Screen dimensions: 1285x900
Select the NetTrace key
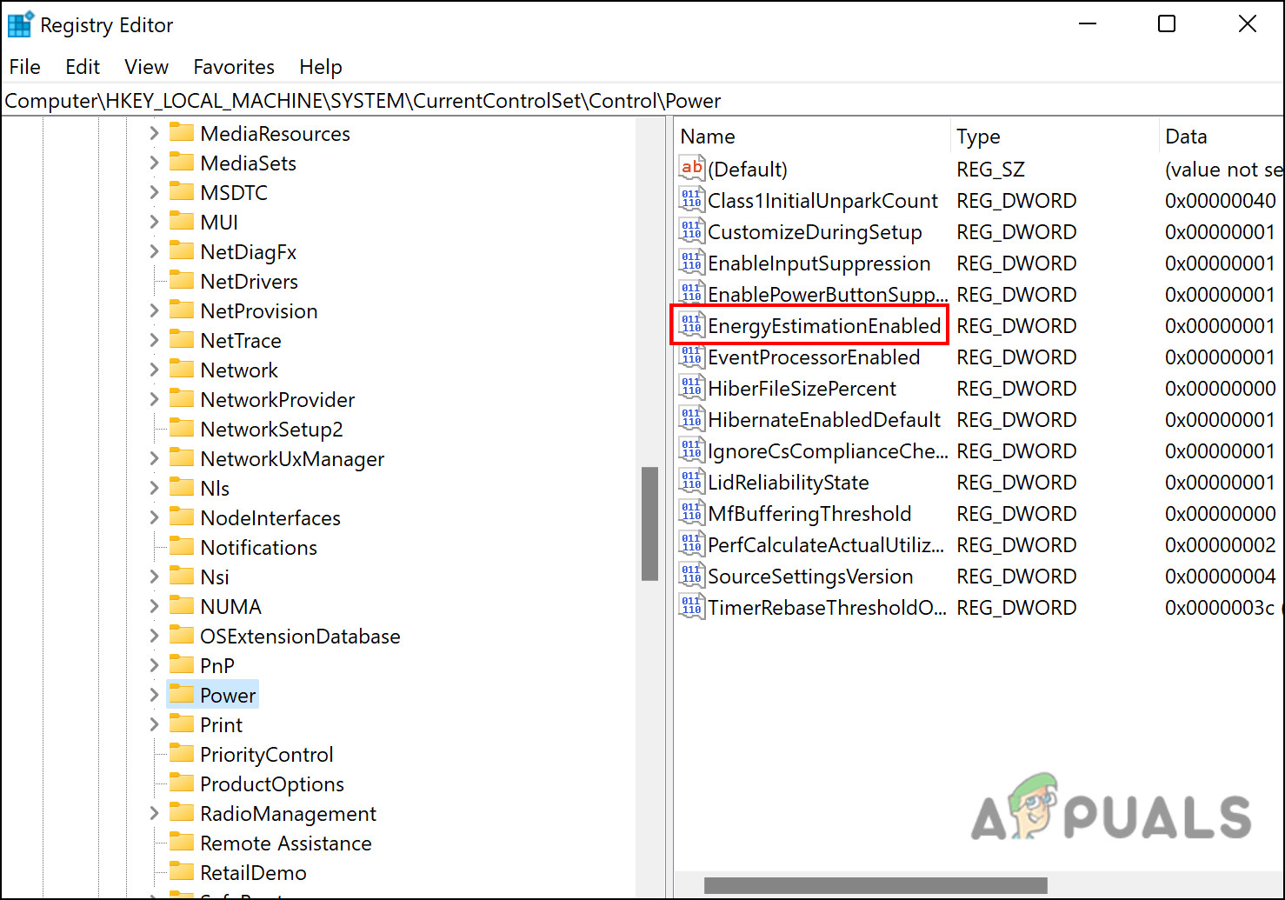click(x=241, y=341)
